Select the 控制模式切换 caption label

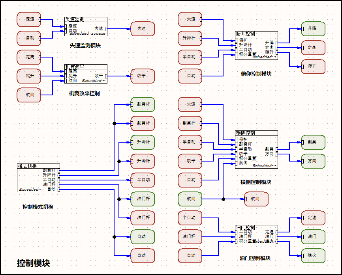click(38, 207)
